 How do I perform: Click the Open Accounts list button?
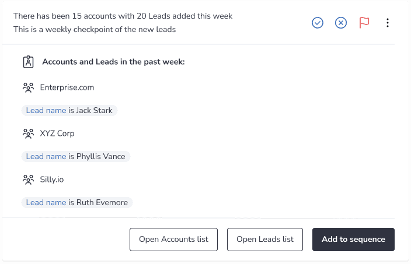click(x=173, y=240)
